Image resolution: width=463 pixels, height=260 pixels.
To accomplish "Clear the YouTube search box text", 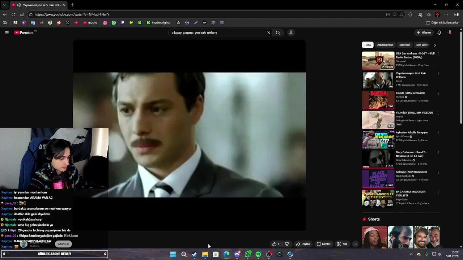I will pyautogui.click(x=269, y=32).
